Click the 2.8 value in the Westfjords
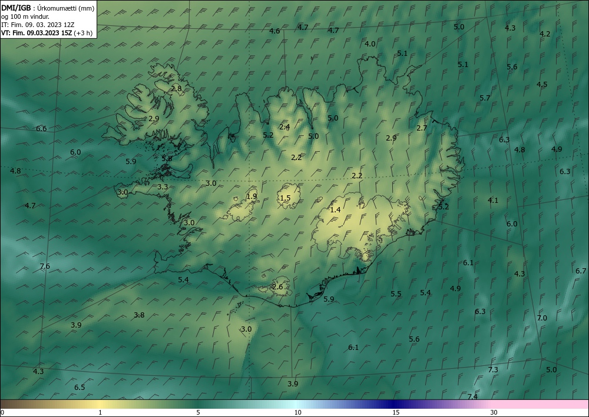Viewport: 589px width, 417px height. click(x=176, y=88)
